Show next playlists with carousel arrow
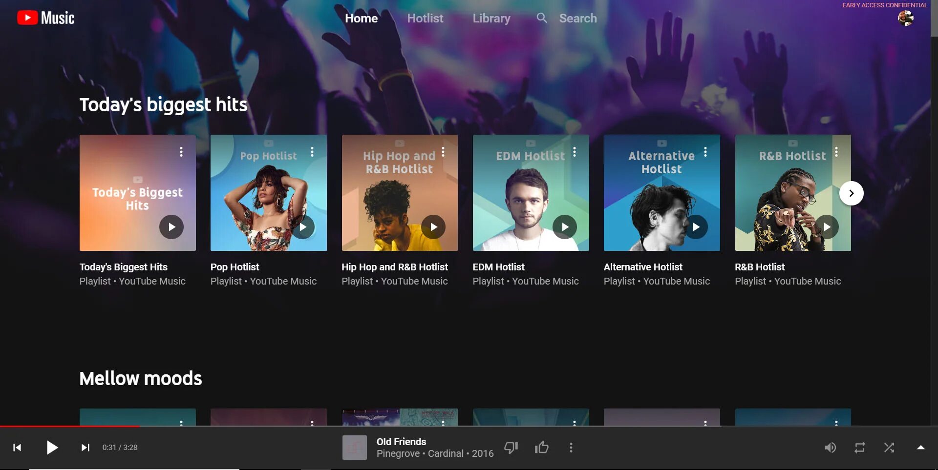Screen dimensions: 938x470 pyautogui.click(x=852, y=193)
